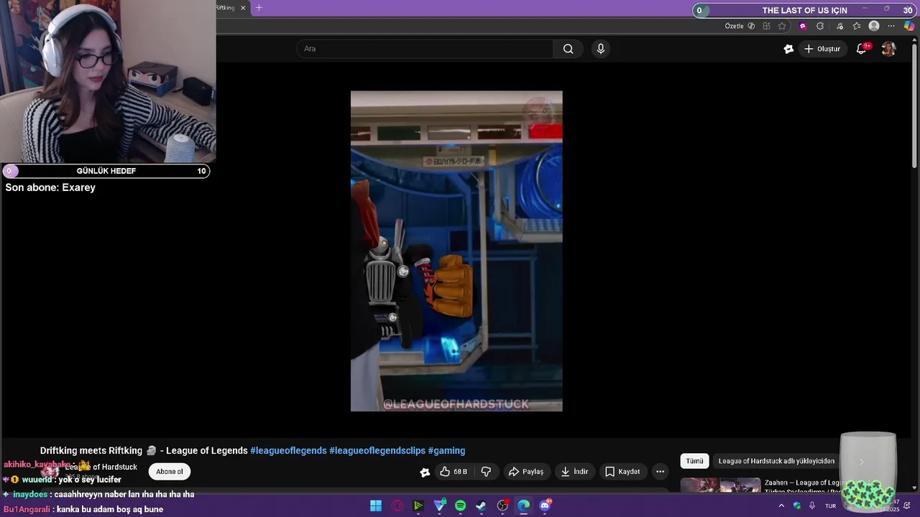920x517 pixels.
Task: Open a new browser tab
Action: click(x=259, y=8)
